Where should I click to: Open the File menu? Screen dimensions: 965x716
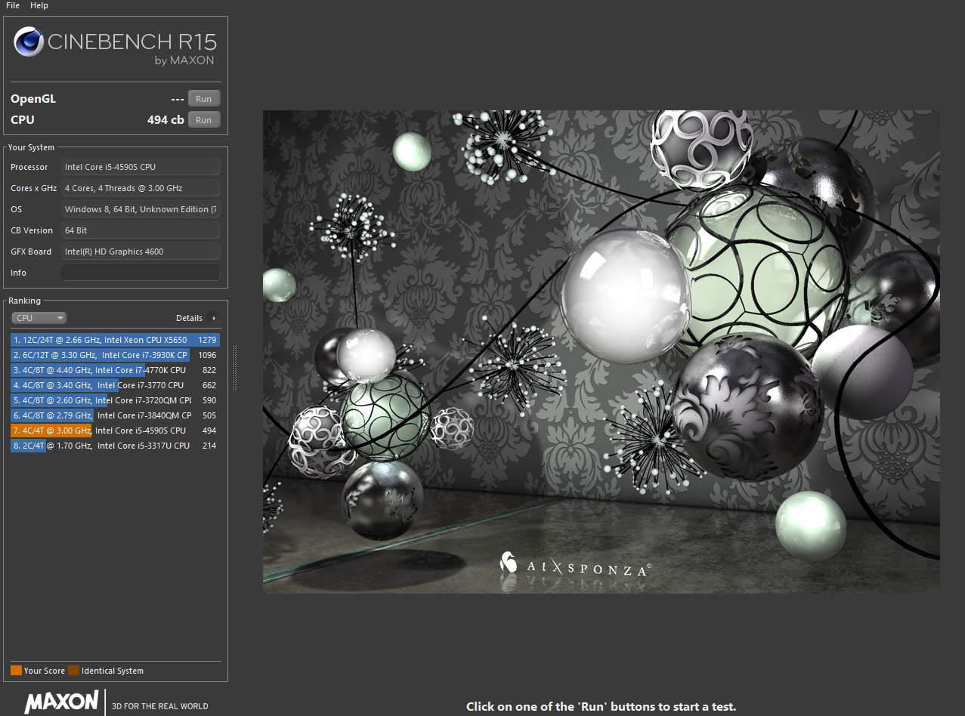[x=12, y=5]
